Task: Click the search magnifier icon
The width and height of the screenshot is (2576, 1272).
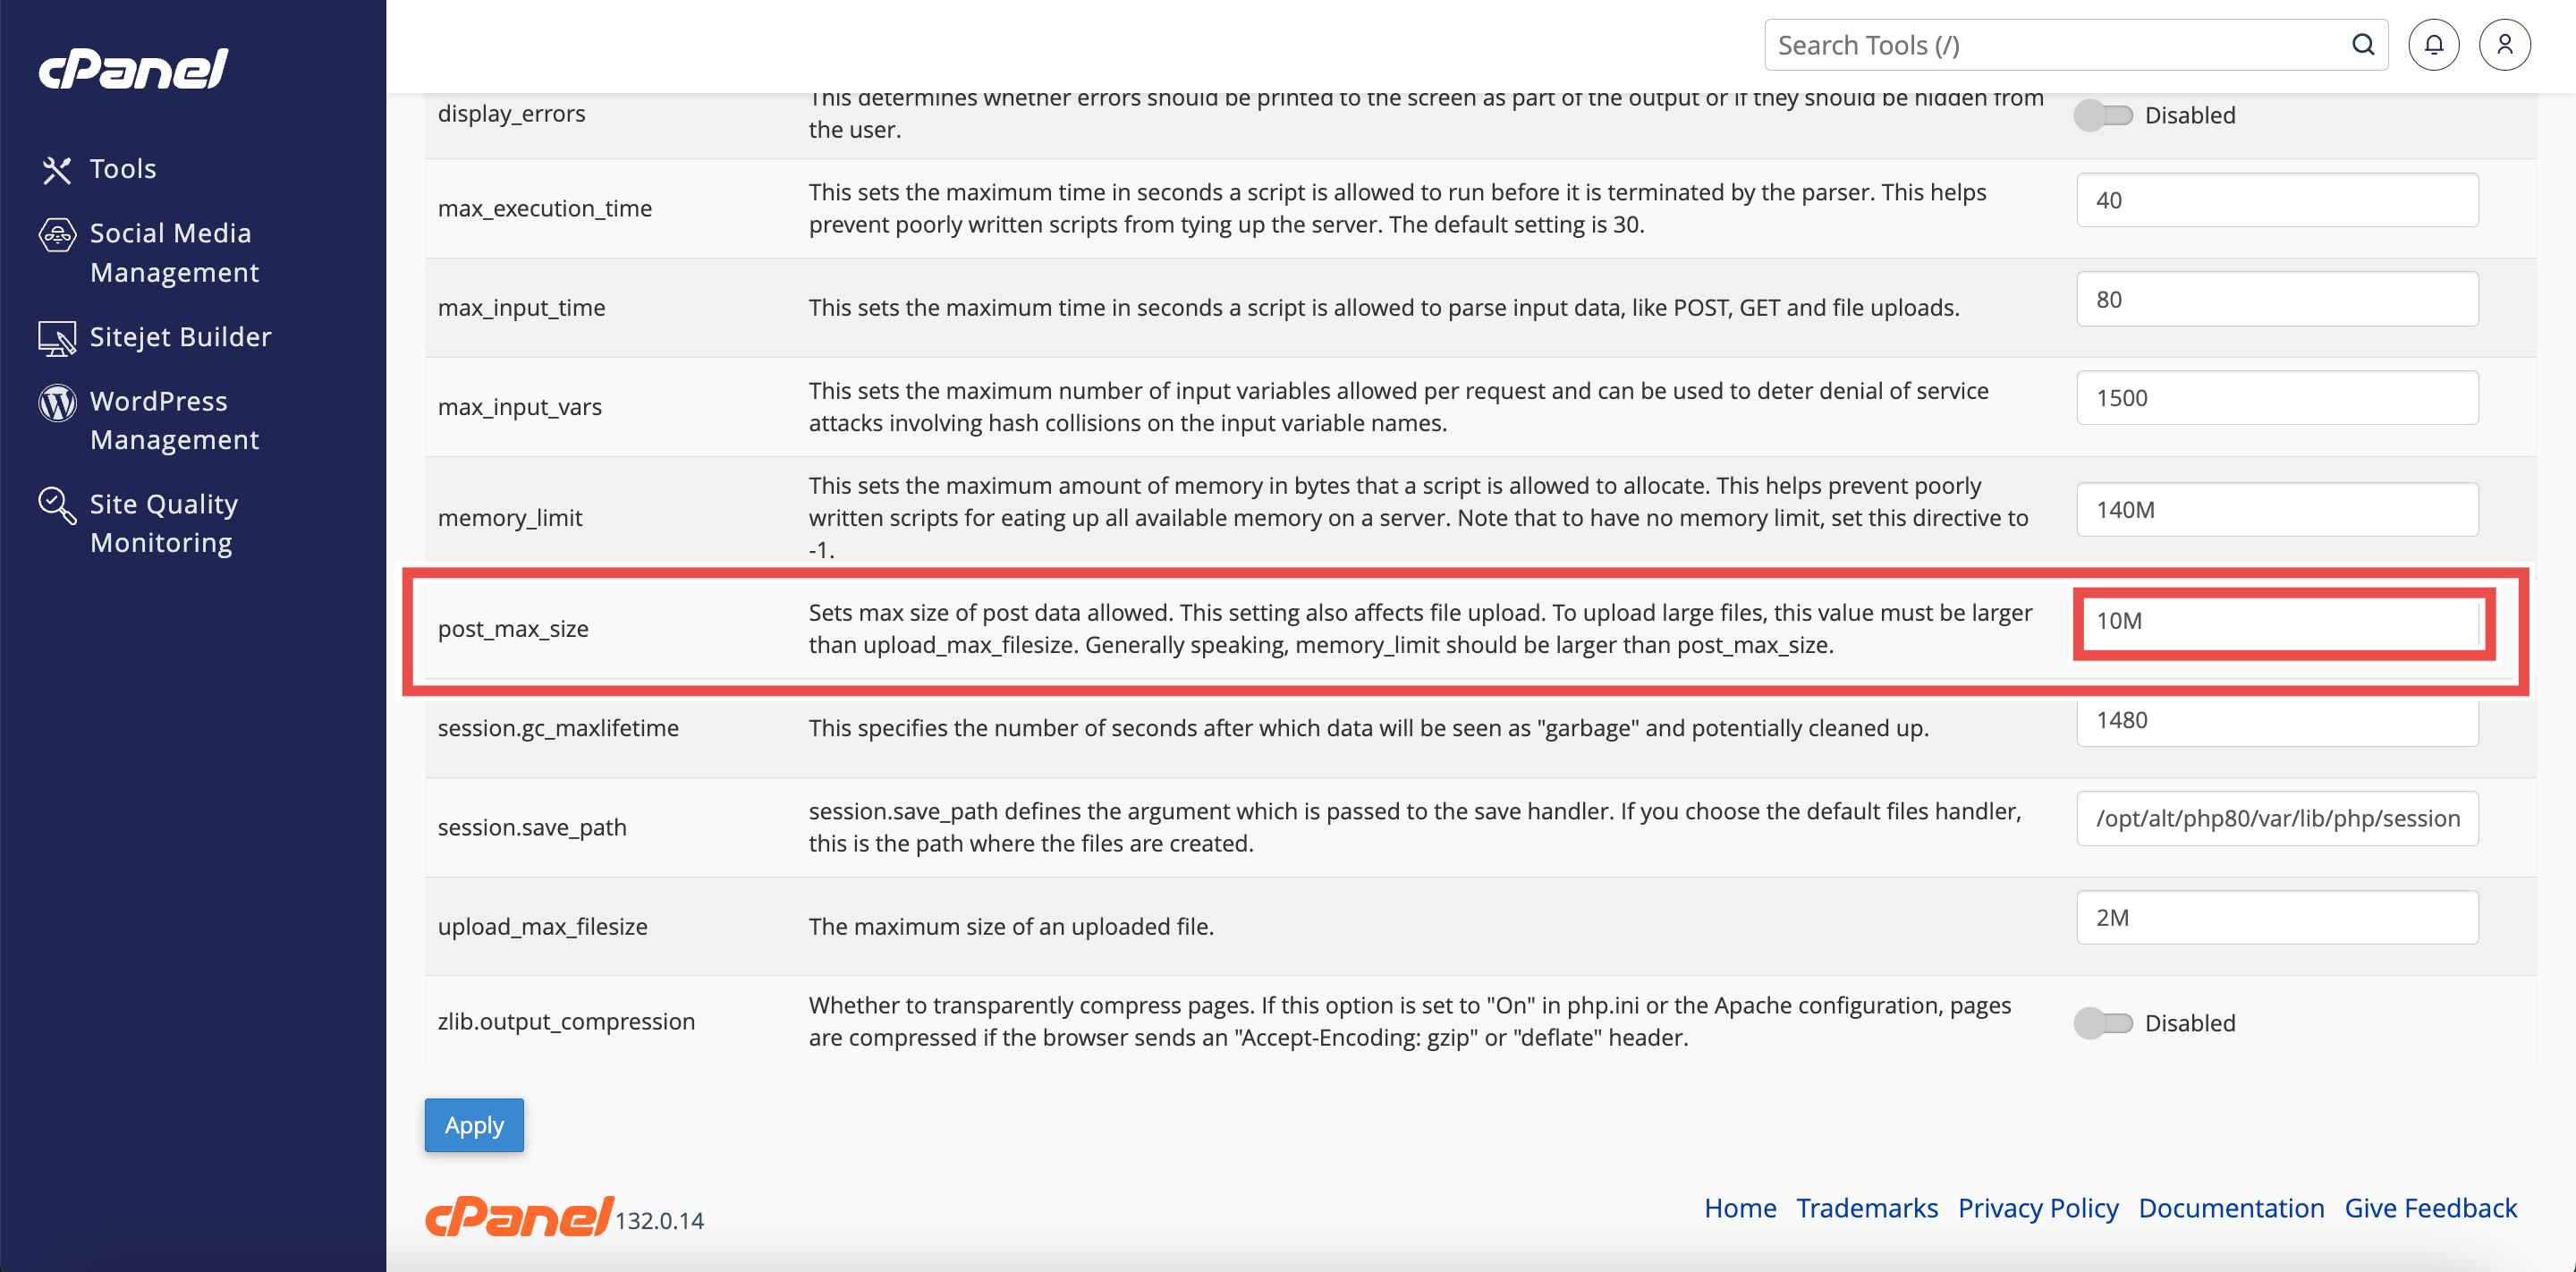Action: 2362,45
